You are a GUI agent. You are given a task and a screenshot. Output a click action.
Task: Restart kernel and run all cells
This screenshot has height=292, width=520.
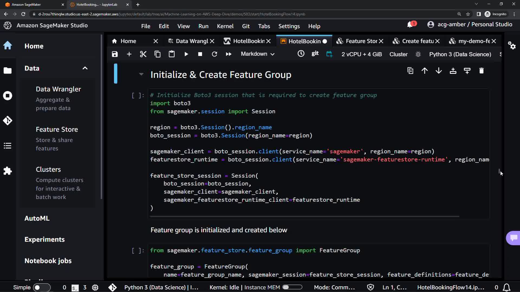point(228,54)
